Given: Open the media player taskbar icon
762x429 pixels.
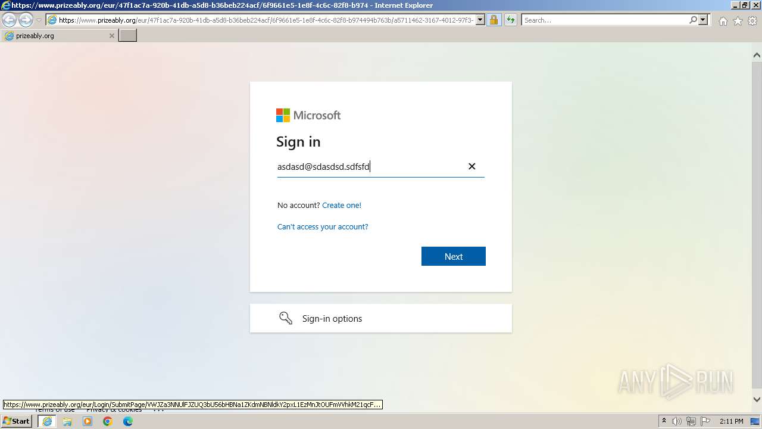Looking at the screenshot, I should [88, 421].
